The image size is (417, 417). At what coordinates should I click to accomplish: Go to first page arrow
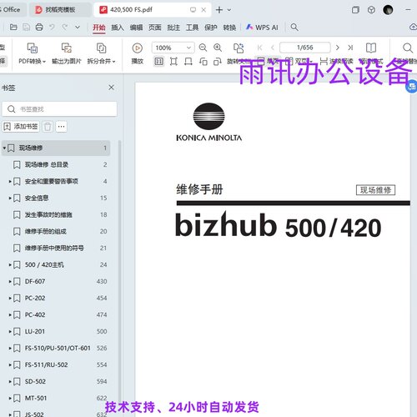(x=260, y=48)
